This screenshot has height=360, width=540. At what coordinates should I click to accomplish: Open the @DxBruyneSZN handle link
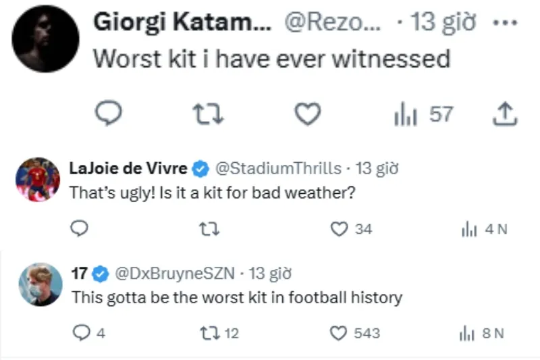pyautogui.click(x=175, y=274)
